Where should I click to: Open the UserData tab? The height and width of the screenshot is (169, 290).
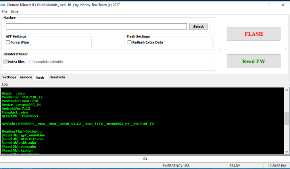[57, 77]
